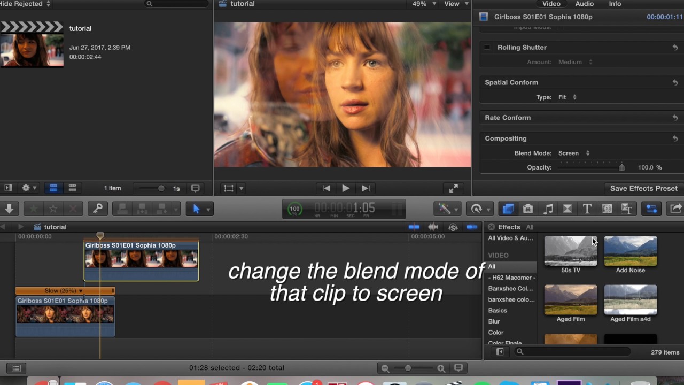Screen dimensions: 684x385
Task: Go to the next edit point
Action: point(366,188)
